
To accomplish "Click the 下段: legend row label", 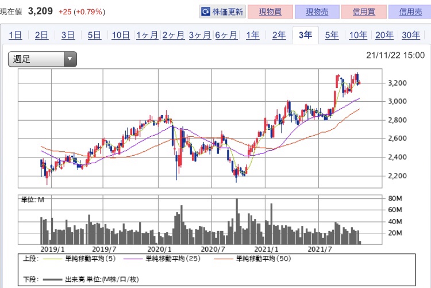I will [x=30, y=279].
